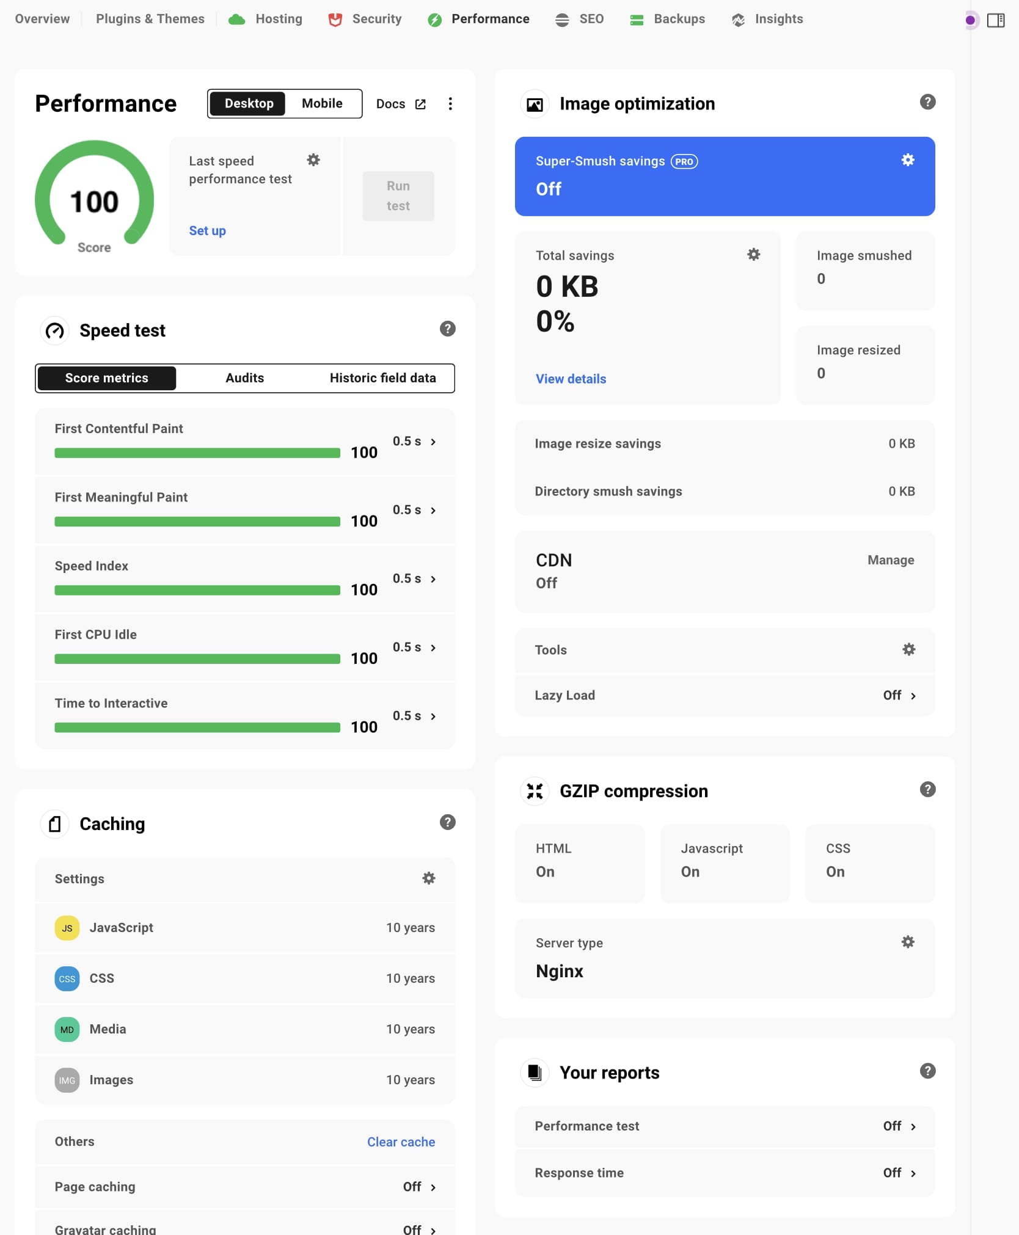This screenshot has width=1019, height=1235.
Task: Open the Docs link
Action: [400, 104]
